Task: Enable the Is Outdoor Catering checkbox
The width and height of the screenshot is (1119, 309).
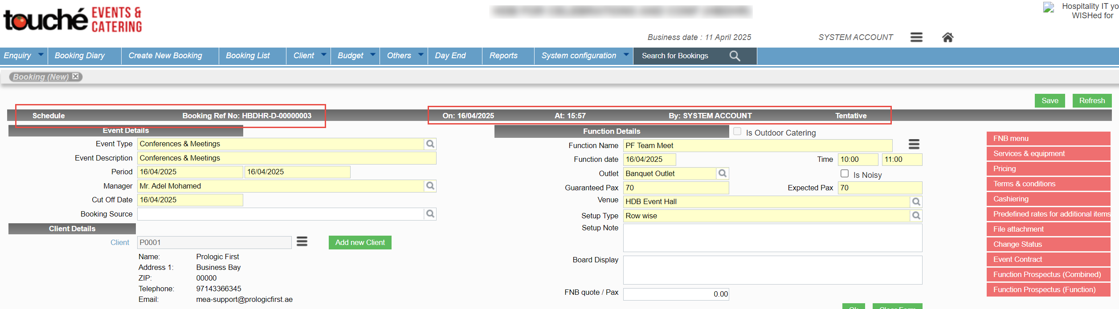Action: [x=737, y=132]
